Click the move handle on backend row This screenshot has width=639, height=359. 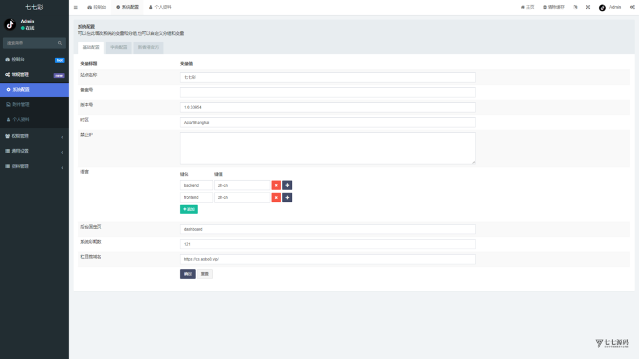coord(287,185)
